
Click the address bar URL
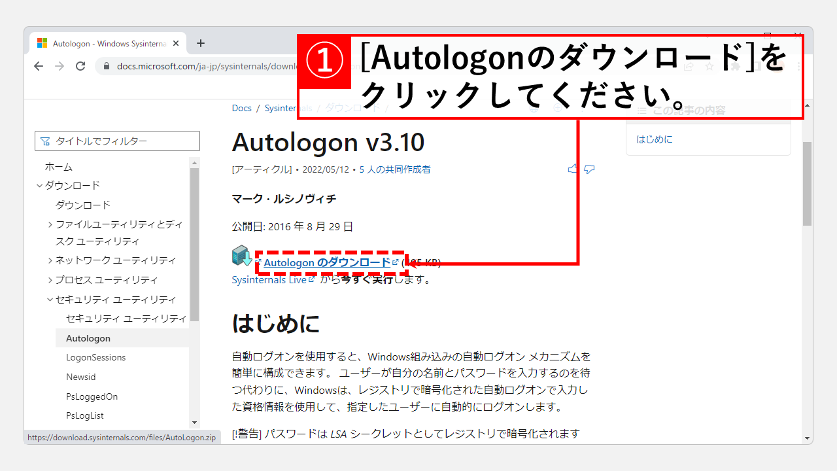[x=208, y=66]
